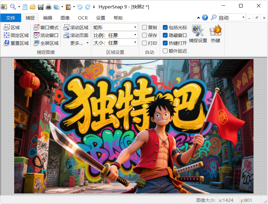Create new document with blank page icon
The image size is (268, 204).
(25, 7)
